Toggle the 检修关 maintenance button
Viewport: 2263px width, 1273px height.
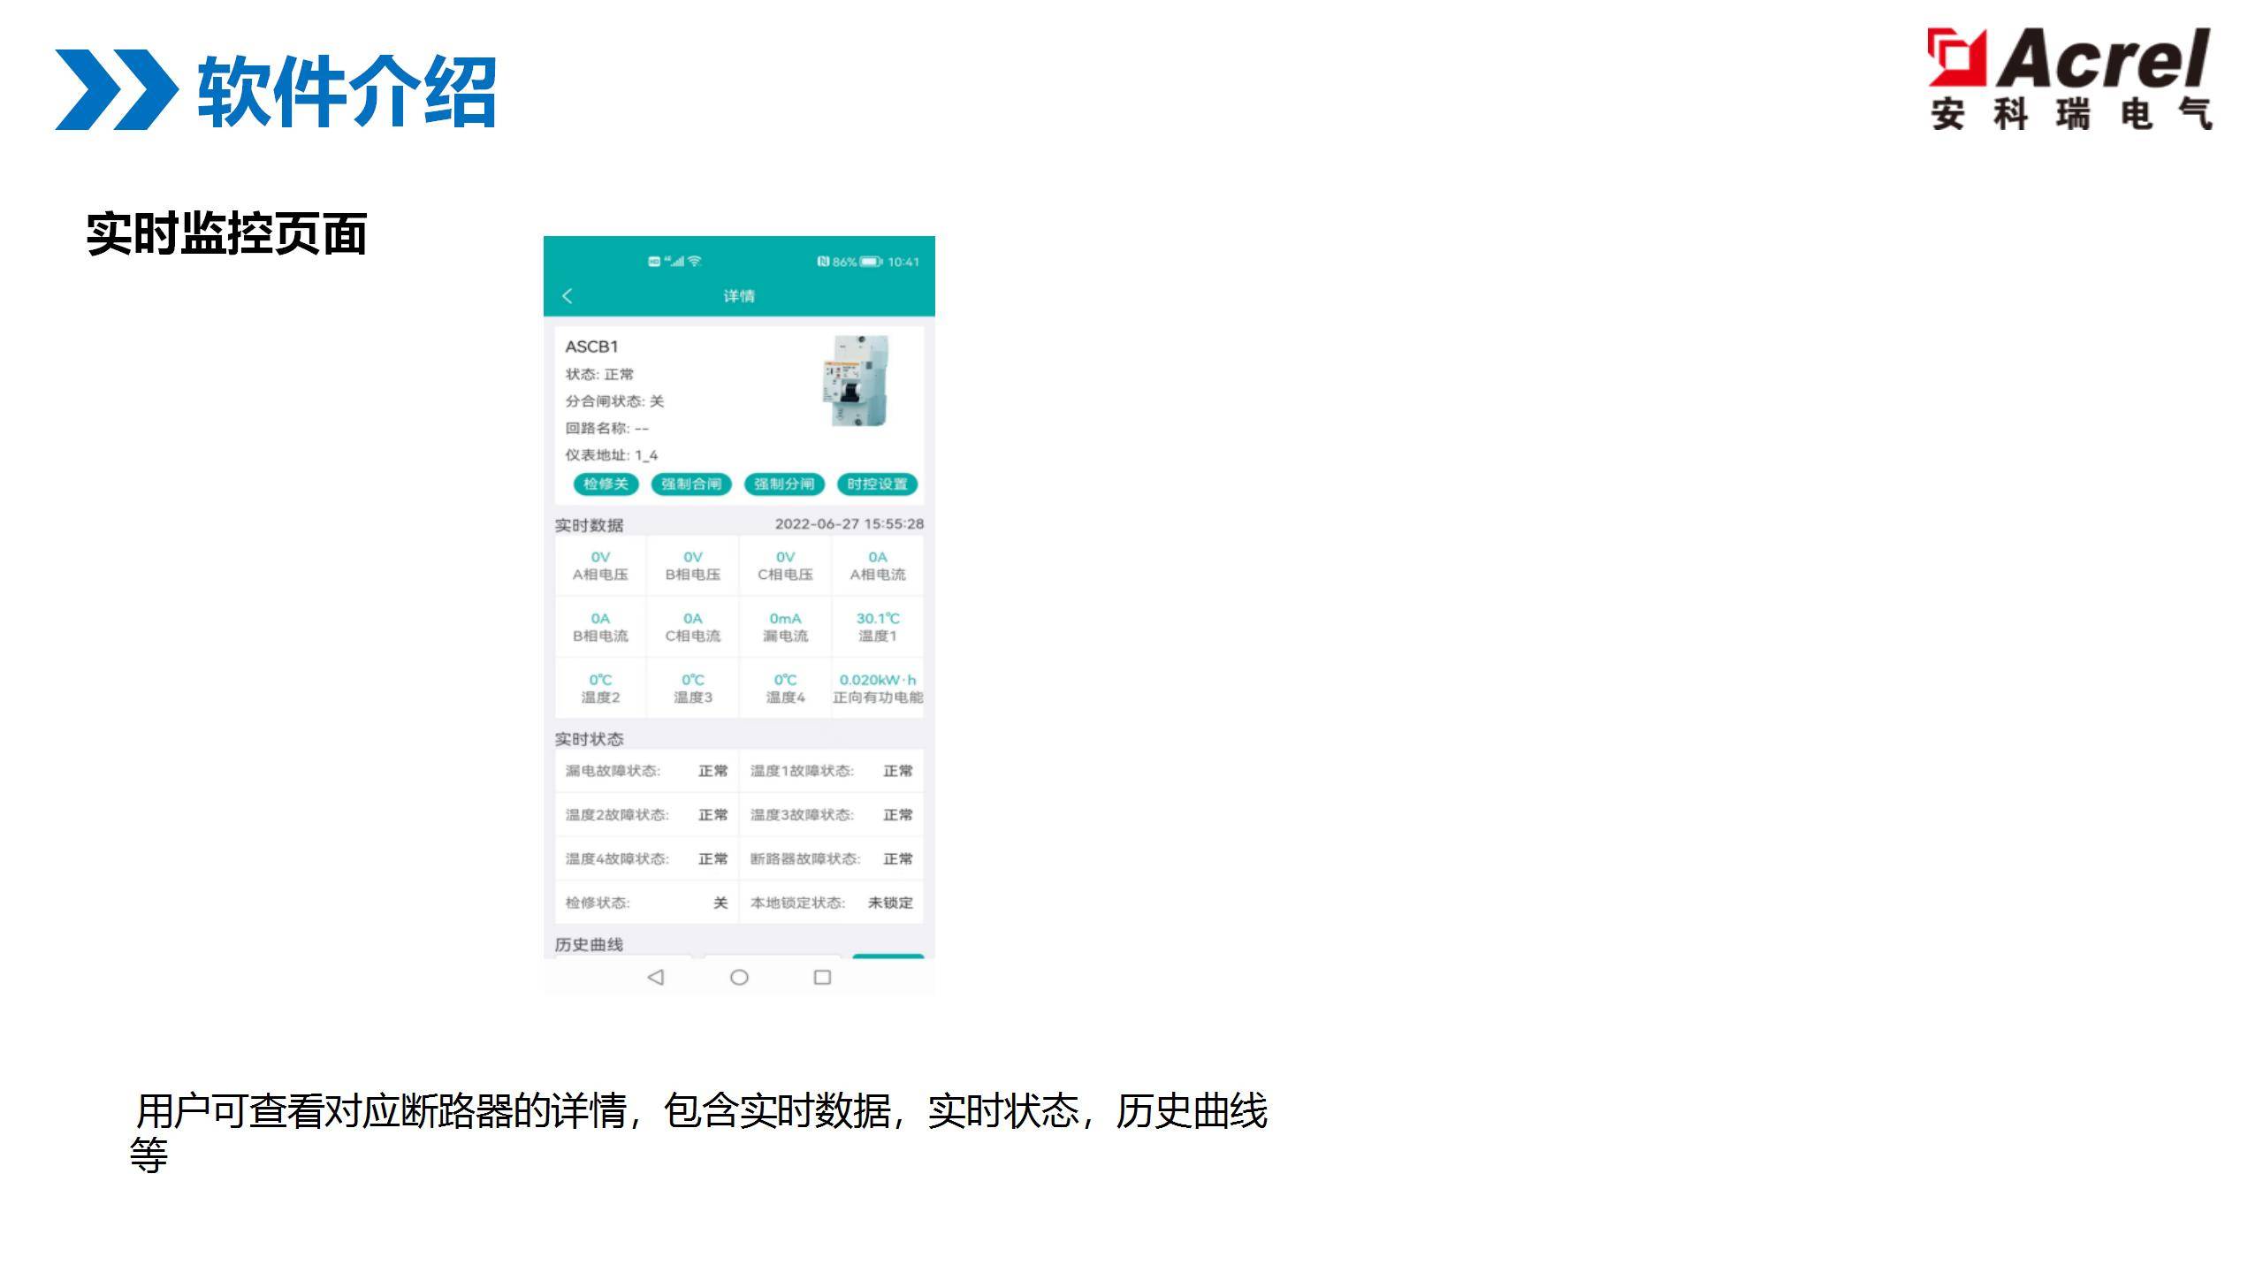tap(606, 484)
